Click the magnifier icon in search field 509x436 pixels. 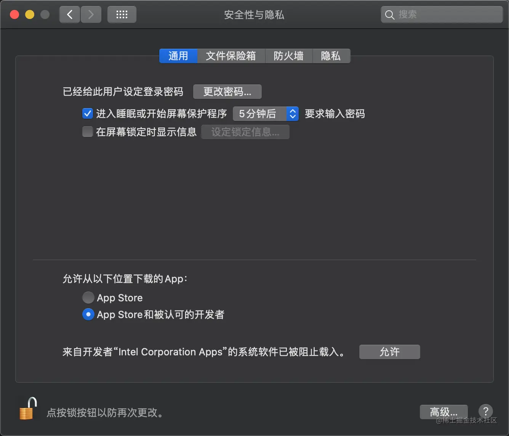click(389, 15)
